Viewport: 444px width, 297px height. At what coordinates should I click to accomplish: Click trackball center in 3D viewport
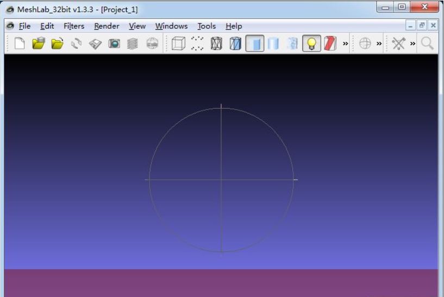point(221,179)
